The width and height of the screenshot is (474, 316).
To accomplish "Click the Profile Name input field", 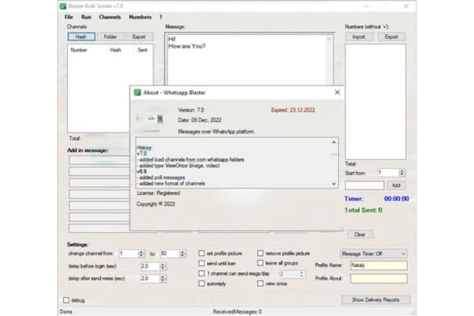I will coord(380,266).
